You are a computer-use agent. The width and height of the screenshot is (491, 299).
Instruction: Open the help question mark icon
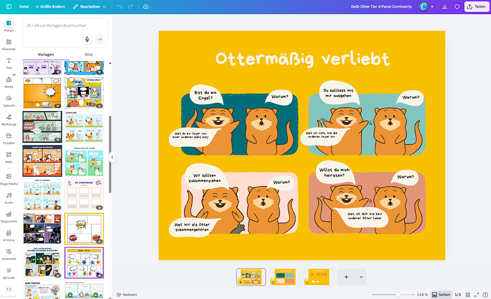[485, 295]
